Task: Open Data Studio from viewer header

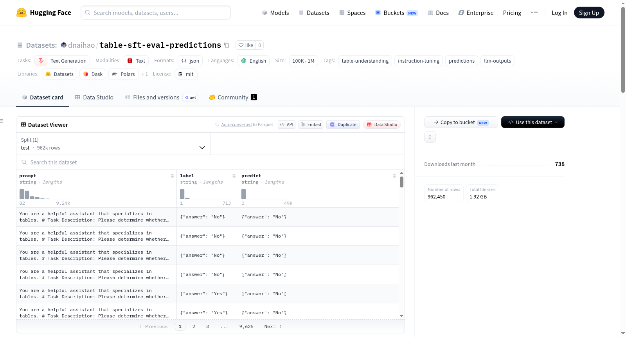Action: click(382, 124)
